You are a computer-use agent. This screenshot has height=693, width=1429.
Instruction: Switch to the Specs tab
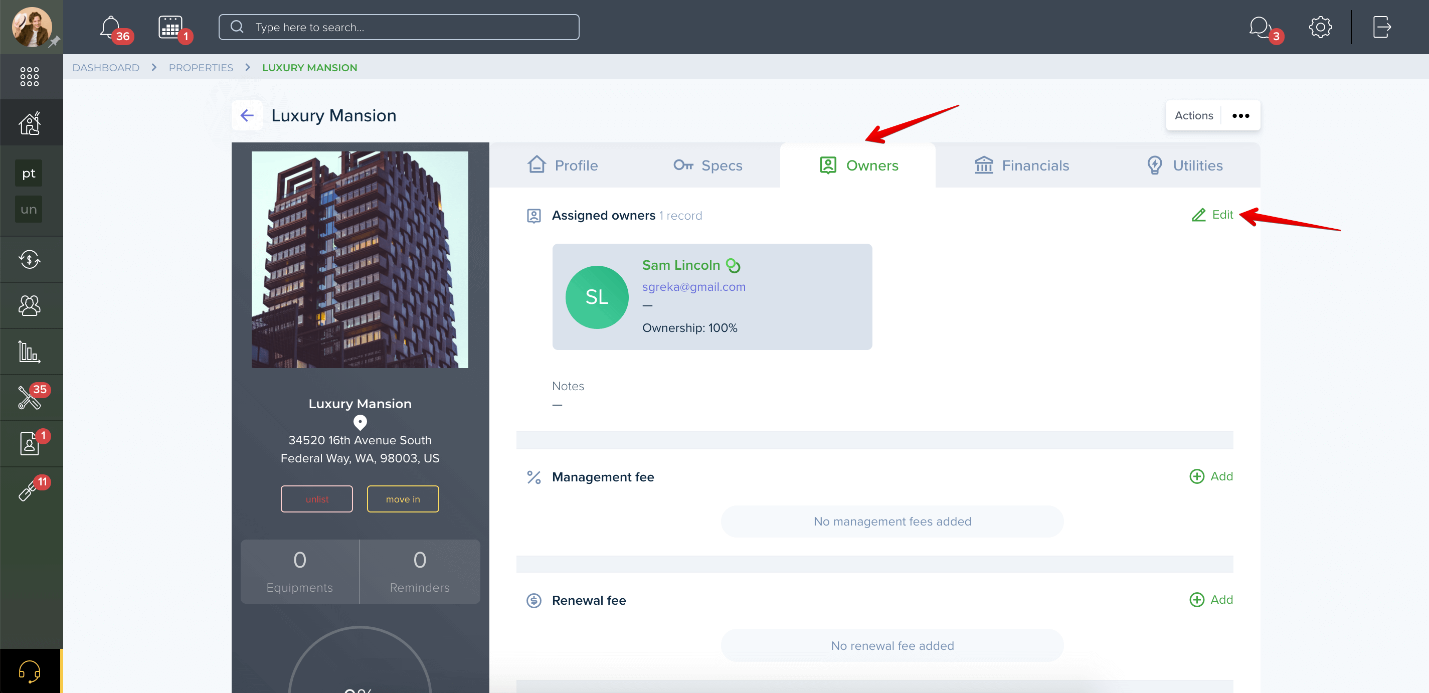708,165
